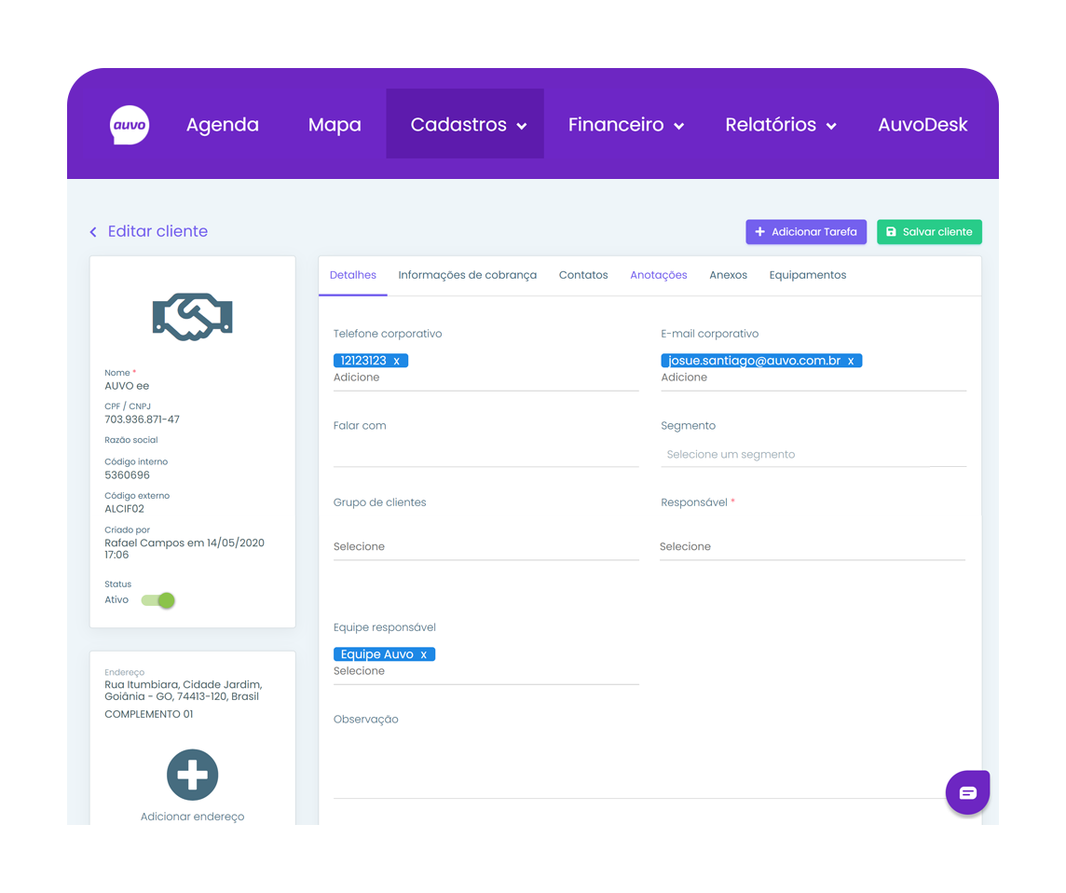Screen dimensions: 1066x893
Task: Switch to the Equipamentos tab
Action: (x=807, y=275)
